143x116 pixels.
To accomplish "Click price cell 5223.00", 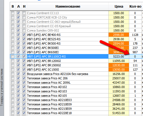I will tap(119, 57).
